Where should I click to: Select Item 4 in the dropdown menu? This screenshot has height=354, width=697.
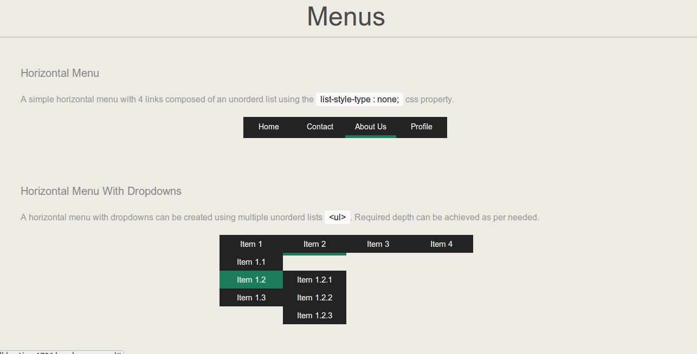pyautogui.click(x=441, y=244)
